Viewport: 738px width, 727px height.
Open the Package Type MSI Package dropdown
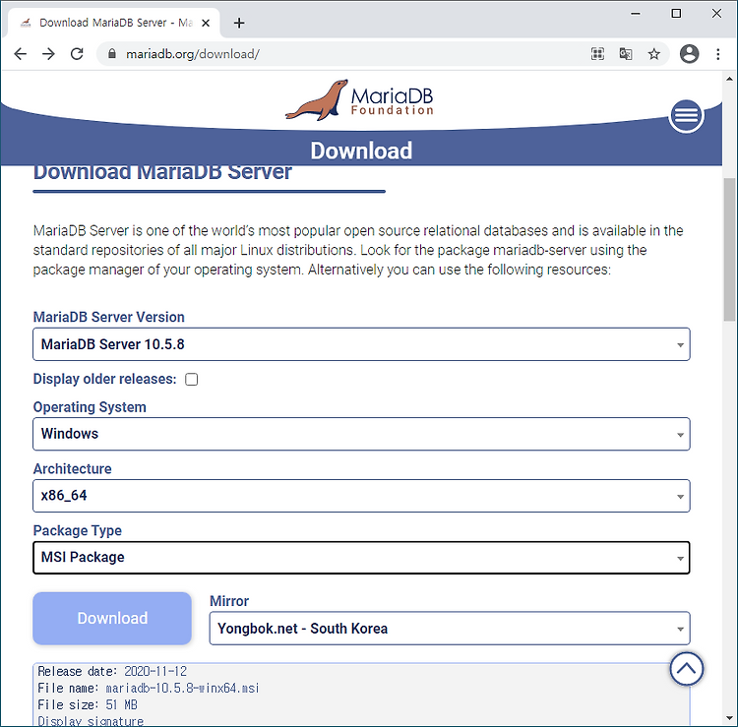[x=361, y=558]
